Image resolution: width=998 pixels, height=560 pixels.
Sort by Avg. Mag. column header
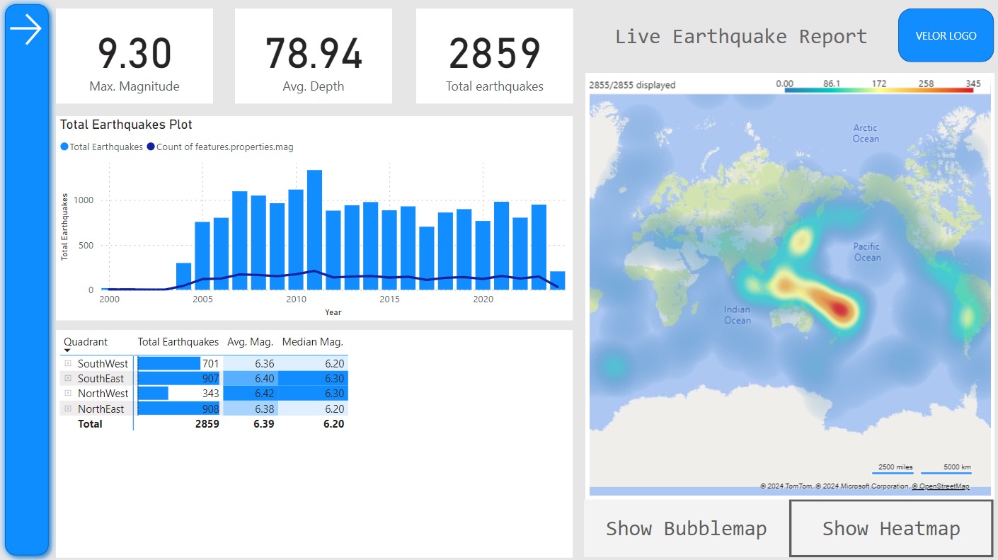pos(250,342)
